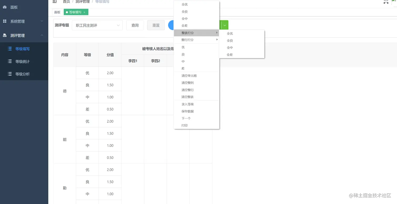This screenshot has width=397, height=204.
Task: Select 清空整表 from the menu
Action: (187, 97)
